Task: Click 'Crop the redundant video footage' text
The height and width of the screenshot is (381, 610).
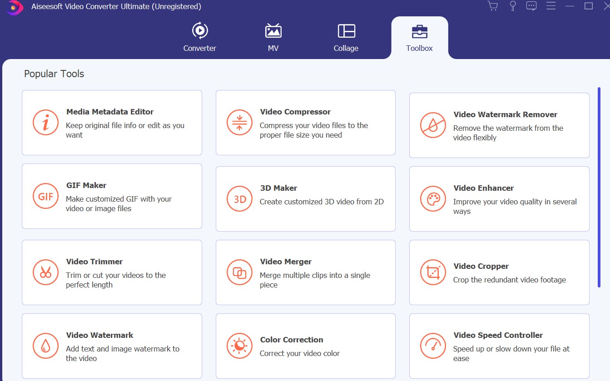Action: (510, 280)
